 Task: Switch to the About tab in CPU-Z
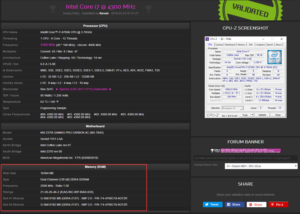tap(279, 45)
